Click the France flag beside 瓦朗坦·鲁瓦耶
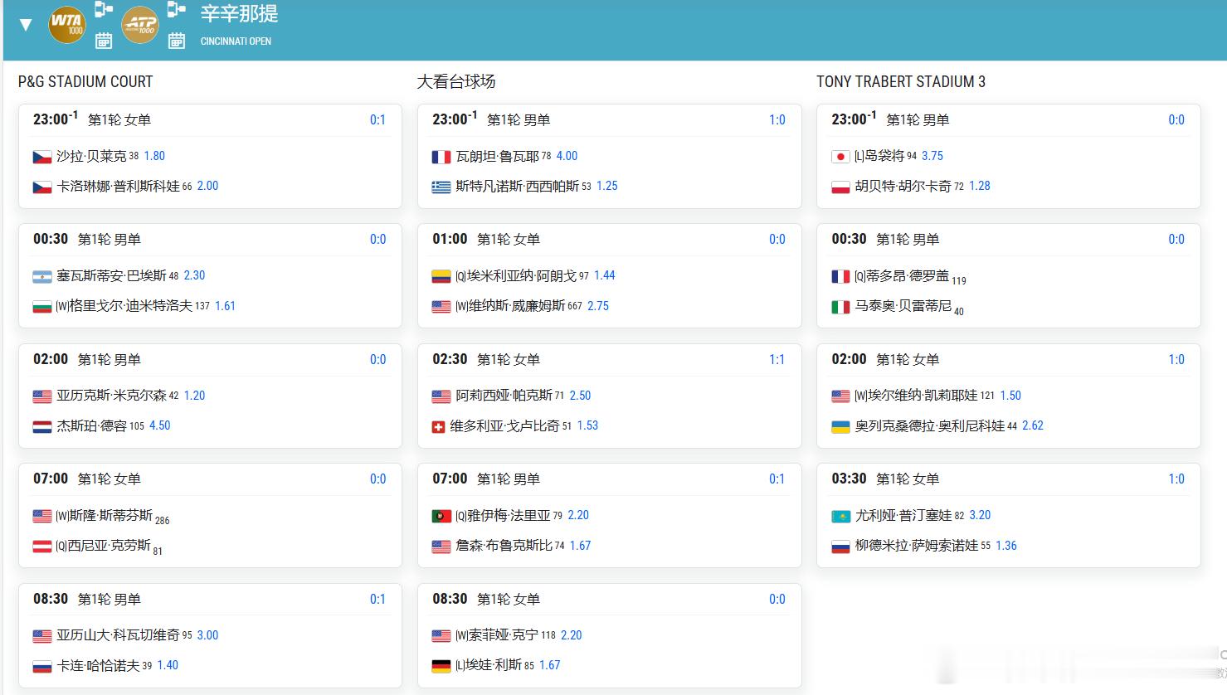The height and width of the screenshot is (695, 1227). (441, 157)
